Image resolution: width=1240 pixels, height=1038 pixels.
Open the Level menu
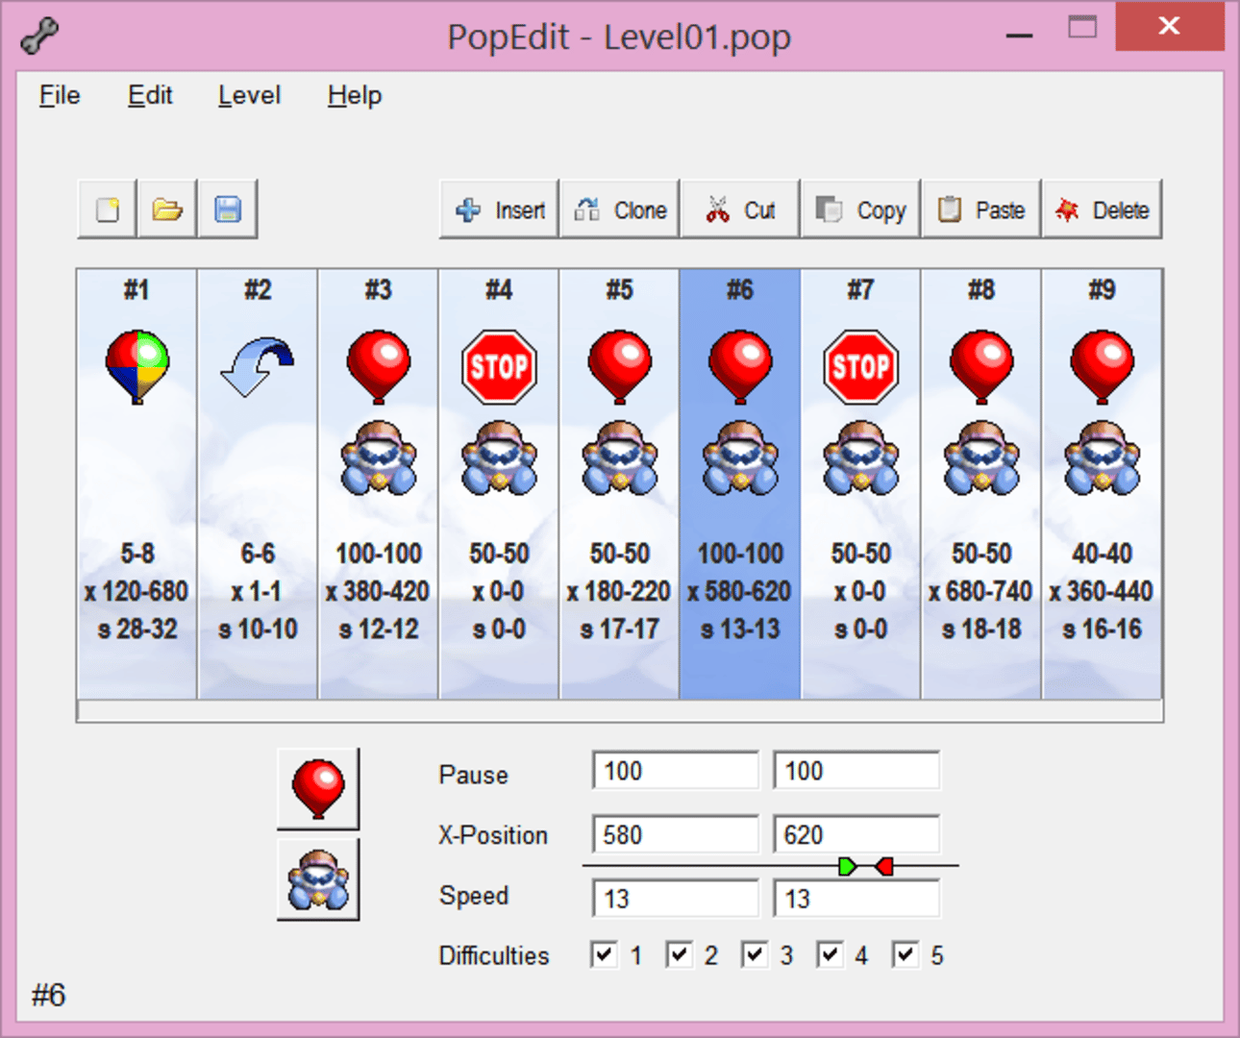point(249,95)
